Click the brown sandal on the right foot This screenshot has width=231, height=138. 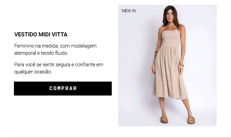[191, 119]
